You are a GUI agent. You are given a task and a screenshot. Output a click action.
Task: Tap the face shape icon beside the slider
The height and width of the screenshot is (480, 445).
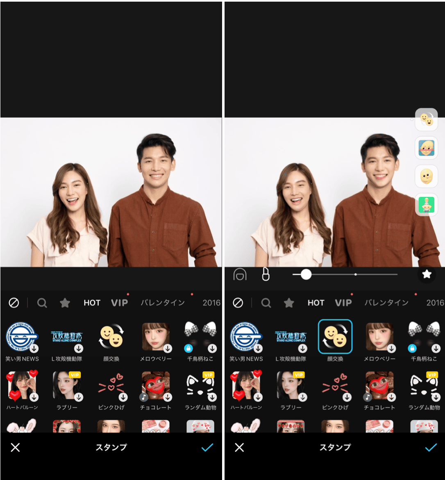pyautogui.click(x=240, y=274)
